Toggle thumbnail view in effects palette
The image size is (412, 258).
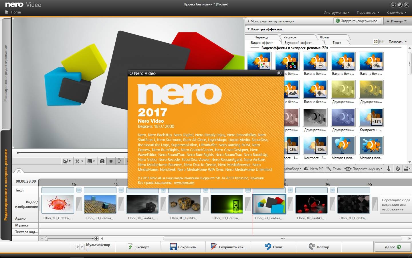coord(376,42)
